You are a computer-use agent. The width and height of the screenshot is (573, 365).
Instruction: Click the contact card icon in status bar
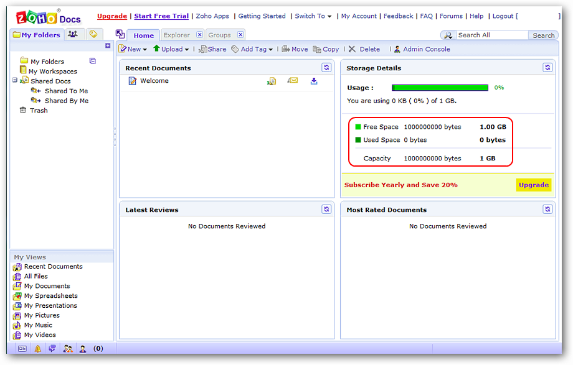[x=22, y=349]
